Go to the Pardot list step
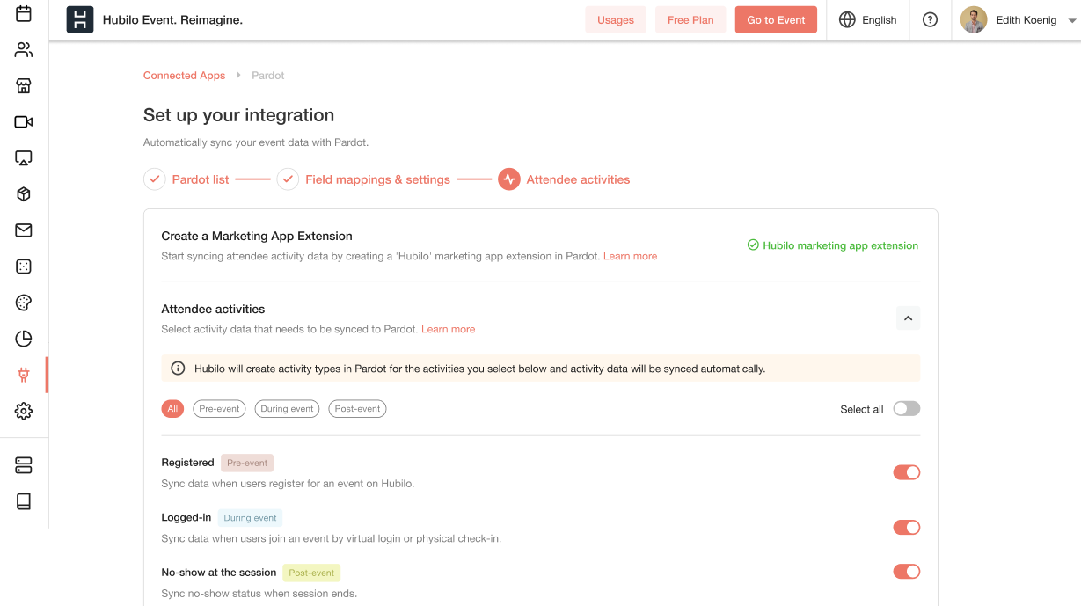The image size is (1081, 606). pyautogui.click(x=201, y=179)
